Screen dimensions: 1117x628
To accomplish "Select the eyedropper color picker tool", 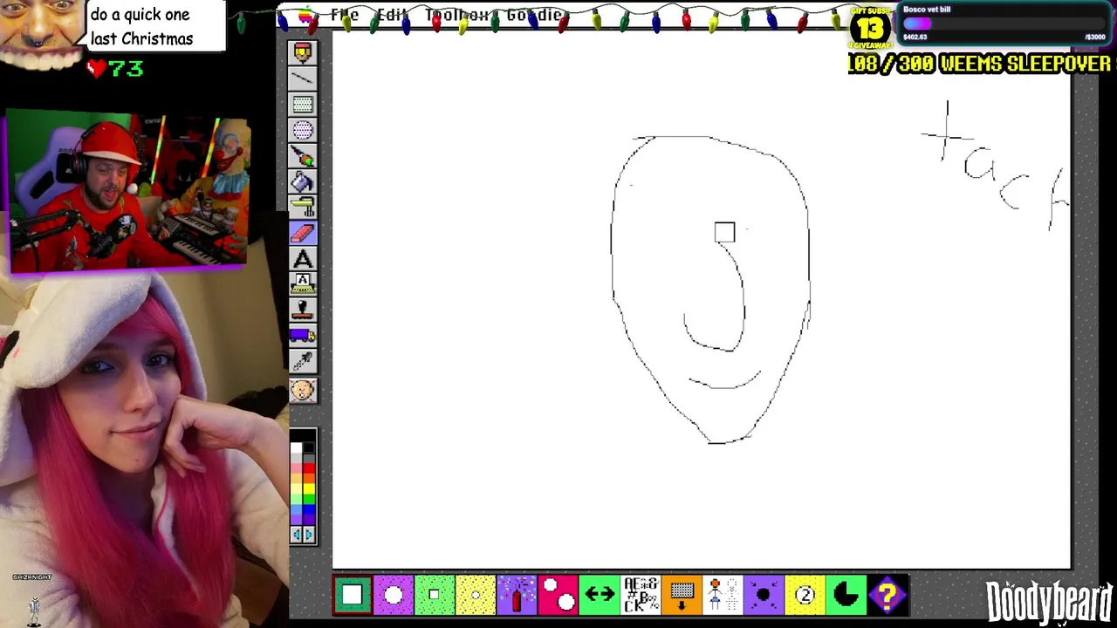I will (303, 362).
